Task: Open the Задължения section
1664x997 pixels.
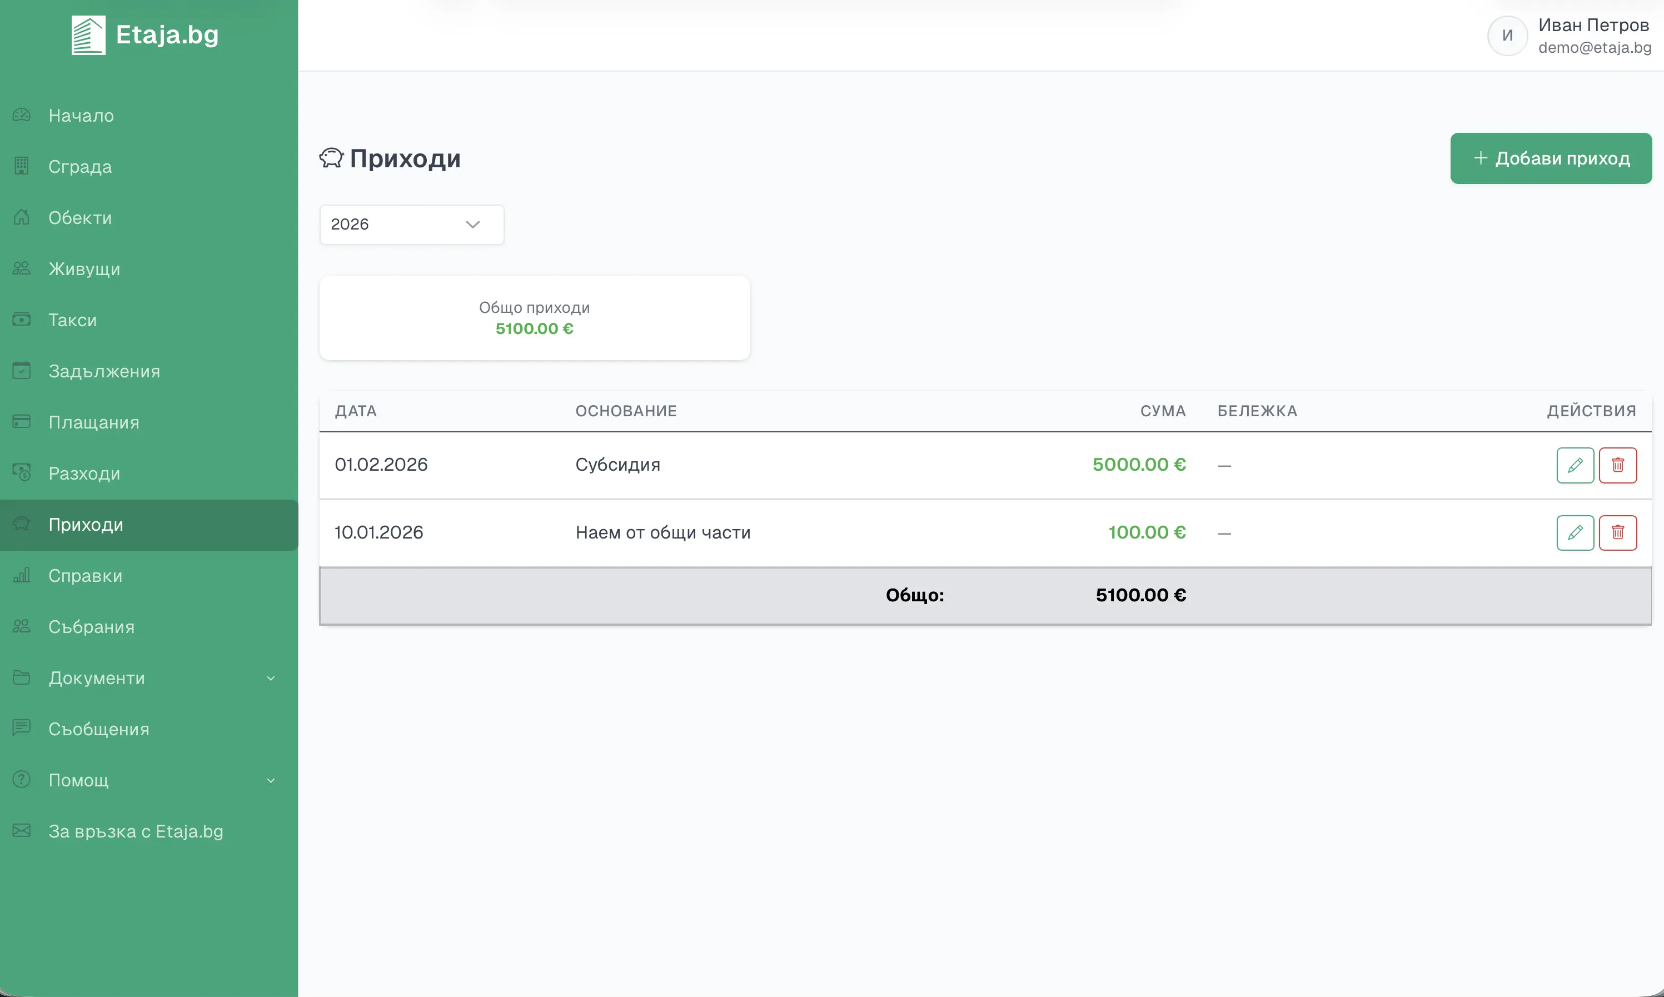Action: pyautogui.click(x=148, y=371)
